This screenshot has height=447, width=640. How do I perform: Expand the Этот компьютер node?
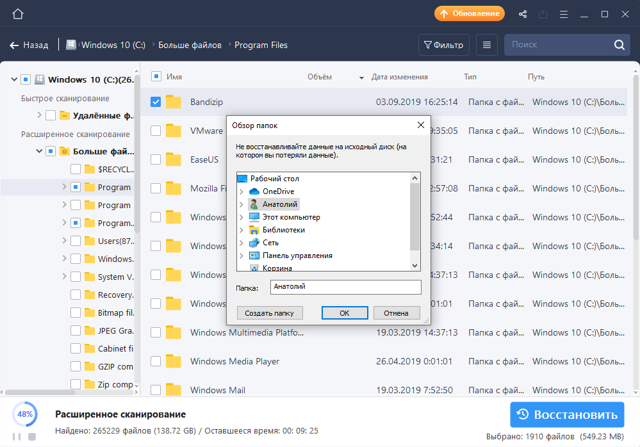242,217
